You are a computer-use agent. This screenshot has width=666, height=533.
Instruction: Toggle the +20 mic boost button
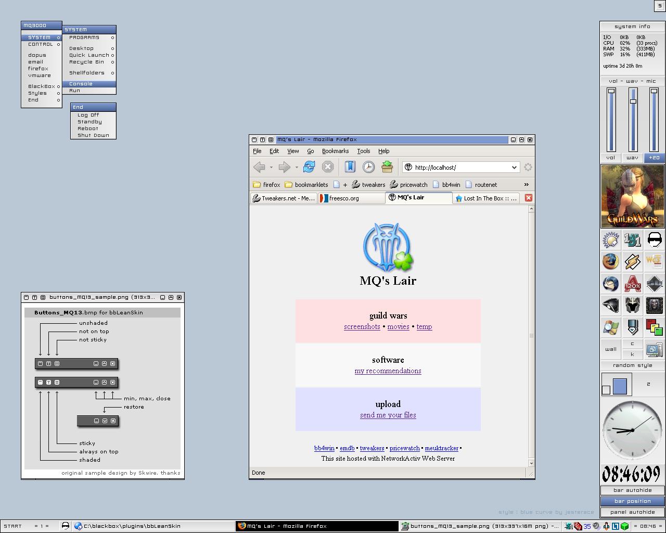click(x=654, y=157)
